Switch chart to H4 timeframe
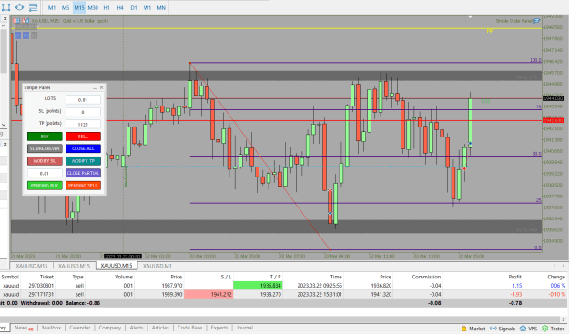Image resolution: width=569 pixels, height=334 pixels. tap(120, 7)
